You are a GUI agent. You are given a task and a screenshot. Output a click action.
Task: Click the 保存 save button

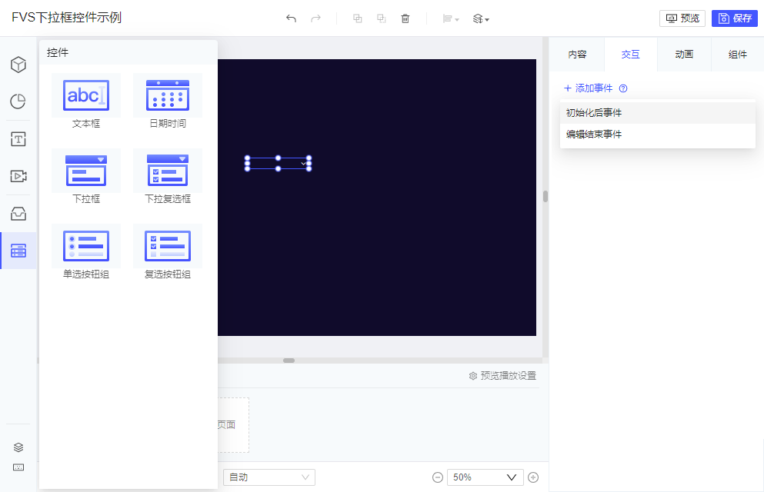point(734,18)
